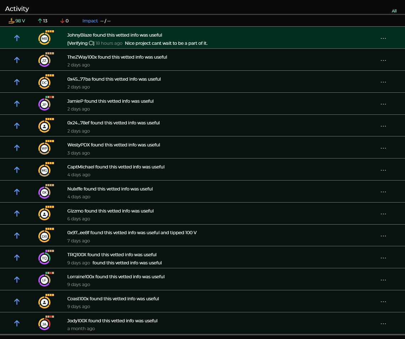Select the All filter tab

pyautogui.click(x=394, y=11)
